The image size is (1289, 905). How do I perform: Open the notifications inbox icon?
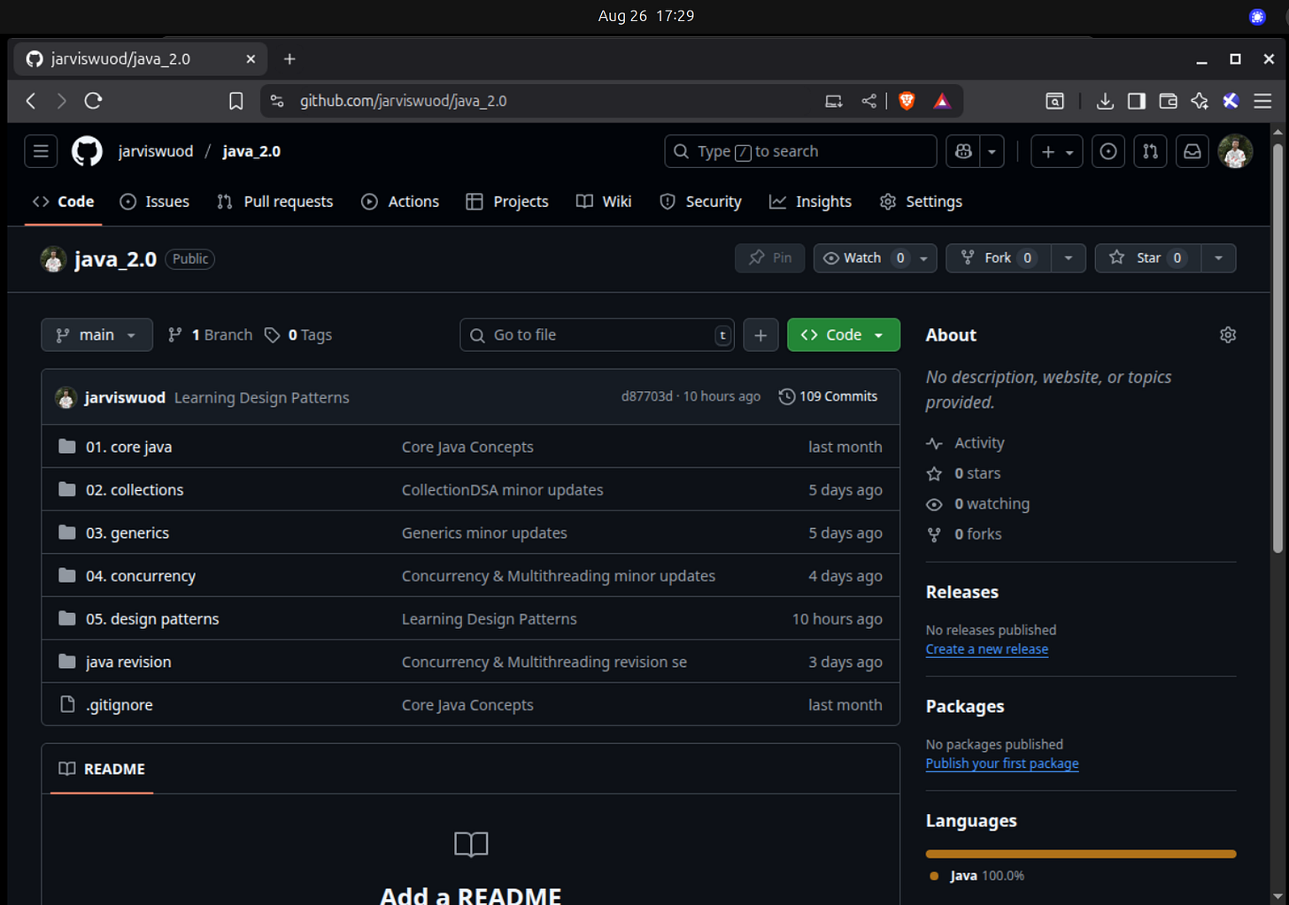click(1193, 151)
